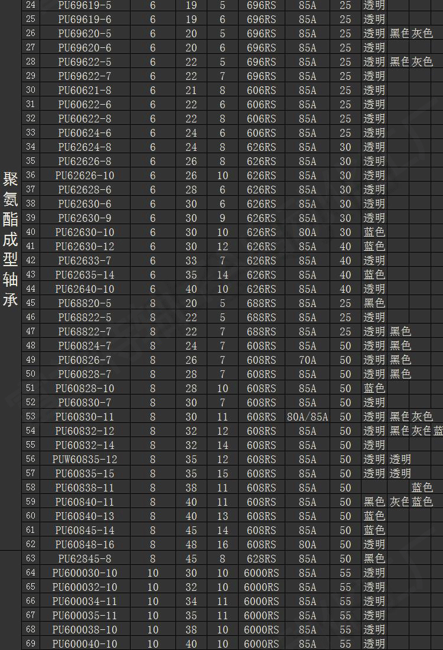Select the cell PU62635-14
Viewport: 443px width, 650px height.
(x=84, y=275)
